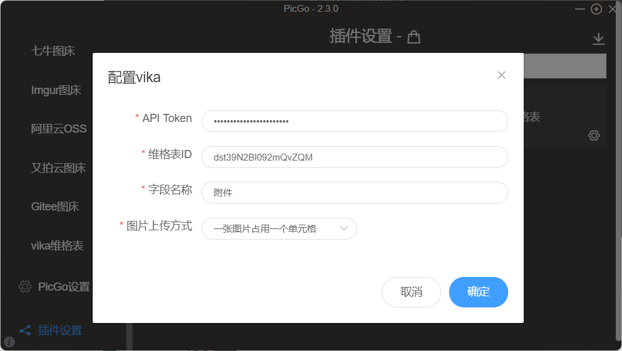Open Imgur图床 sidebar item

[x=56, y=90]
